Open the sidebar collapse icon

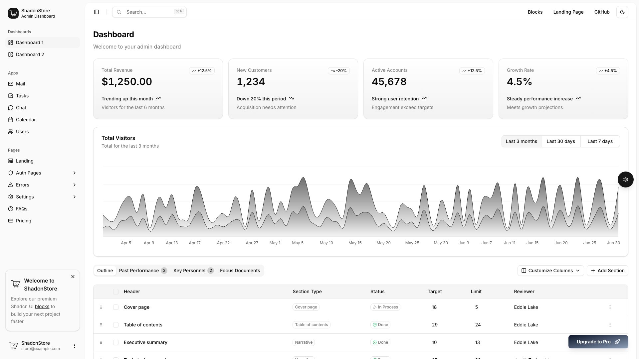[97, 12]
